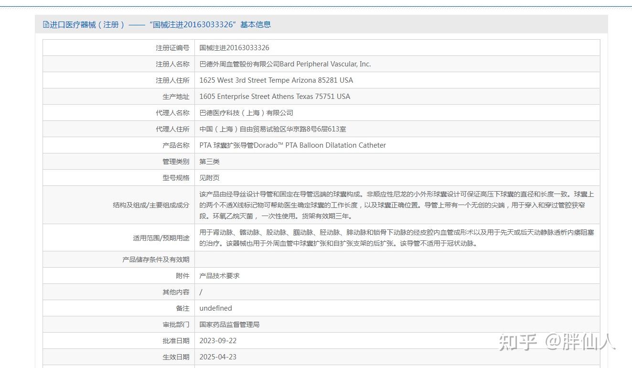Click address 1625 West 3rd Street Tempe Arizona
The height and width of the screenshot is (368, 632).
coord(276,80)
